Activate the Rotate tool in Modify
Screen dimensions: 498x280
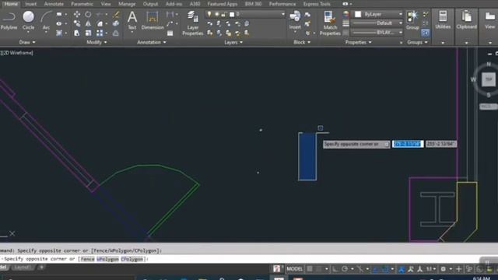tap(88, 14)
